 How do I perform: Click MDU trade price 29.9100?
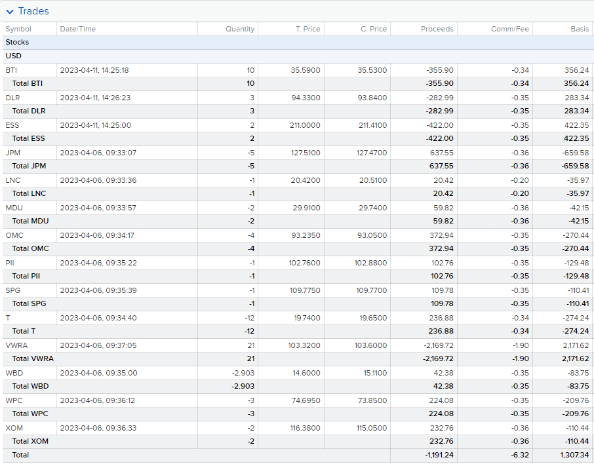[x=306, y=208]
